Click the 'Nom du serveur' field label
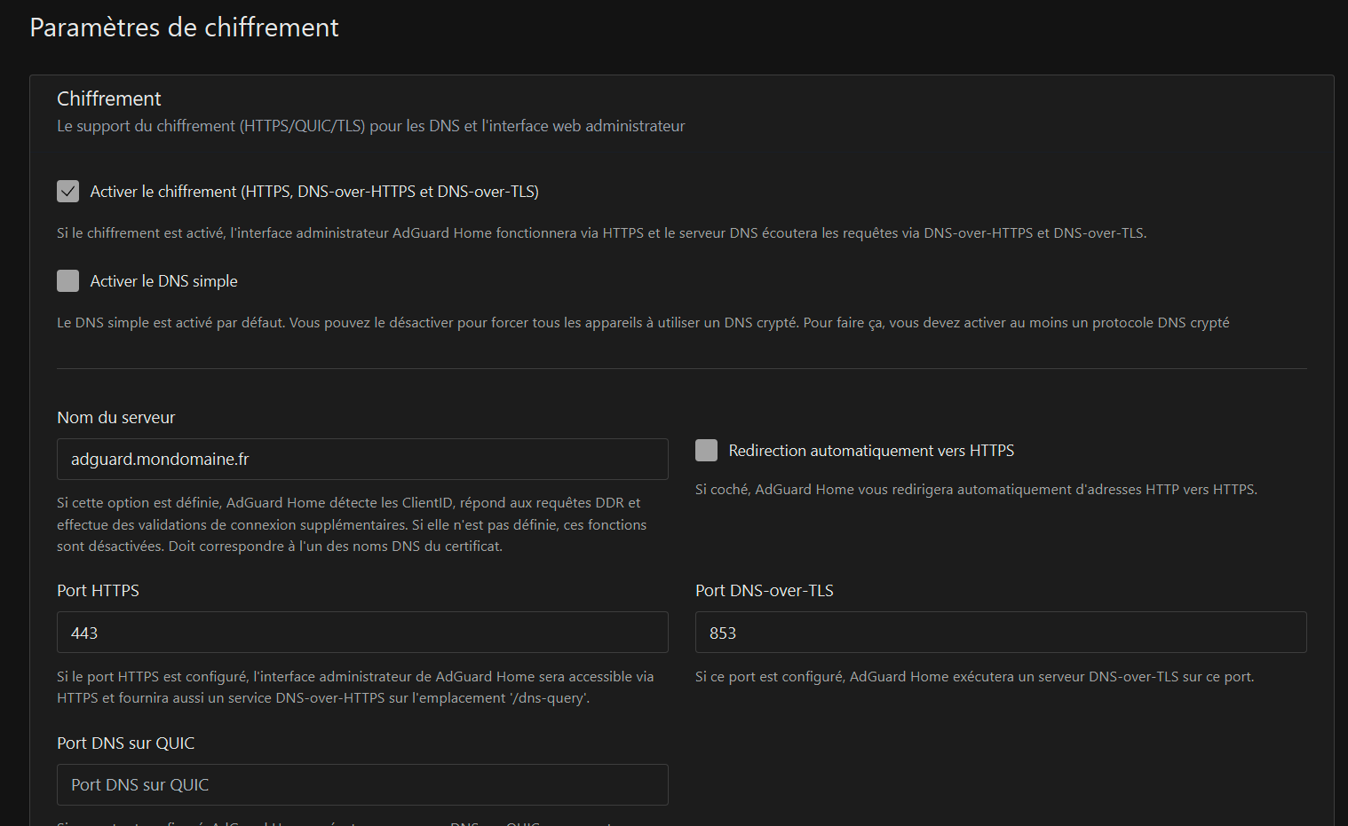Viewport: 1348px width, 826px height. [116, 418]
